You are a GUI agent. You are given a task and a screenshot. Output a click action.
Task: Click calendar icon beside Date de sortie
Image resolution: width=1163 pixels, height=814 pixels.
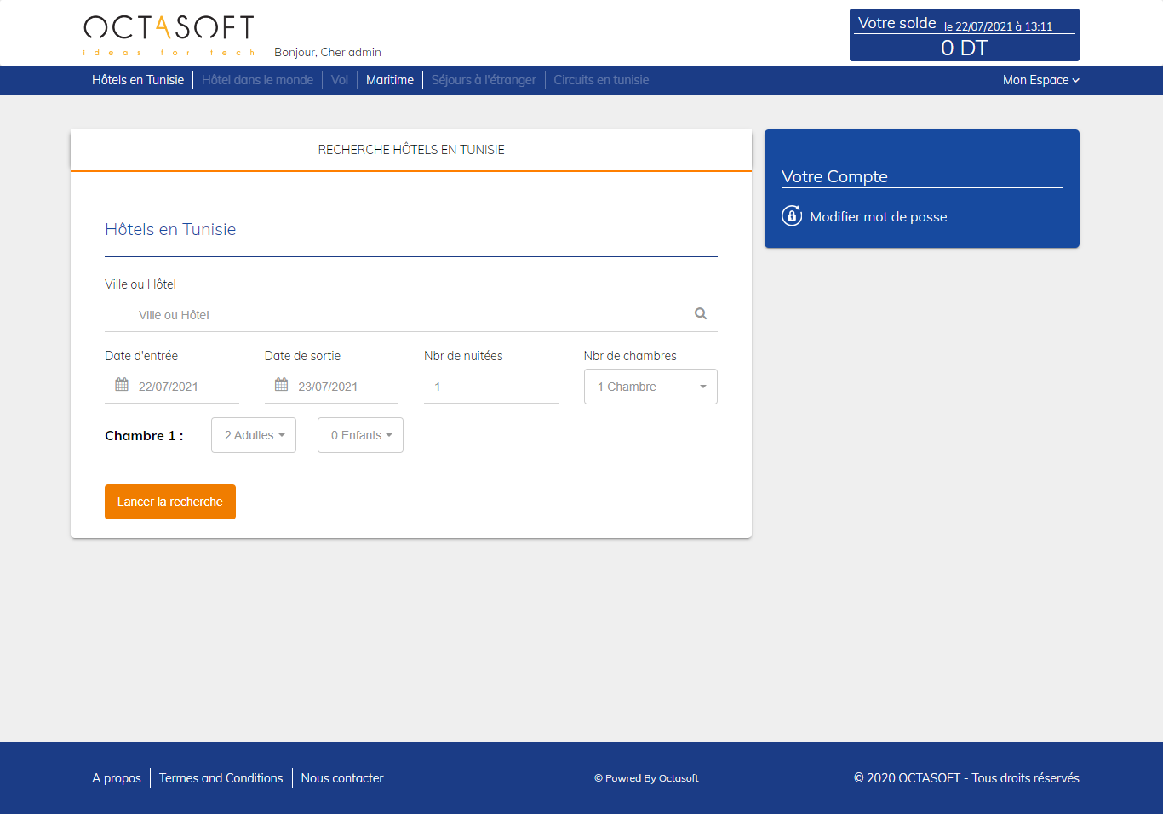pos(281,385)
